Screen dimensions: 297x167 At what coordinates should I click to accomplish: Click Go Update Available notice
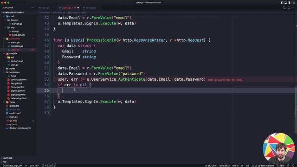click(263, 166)
